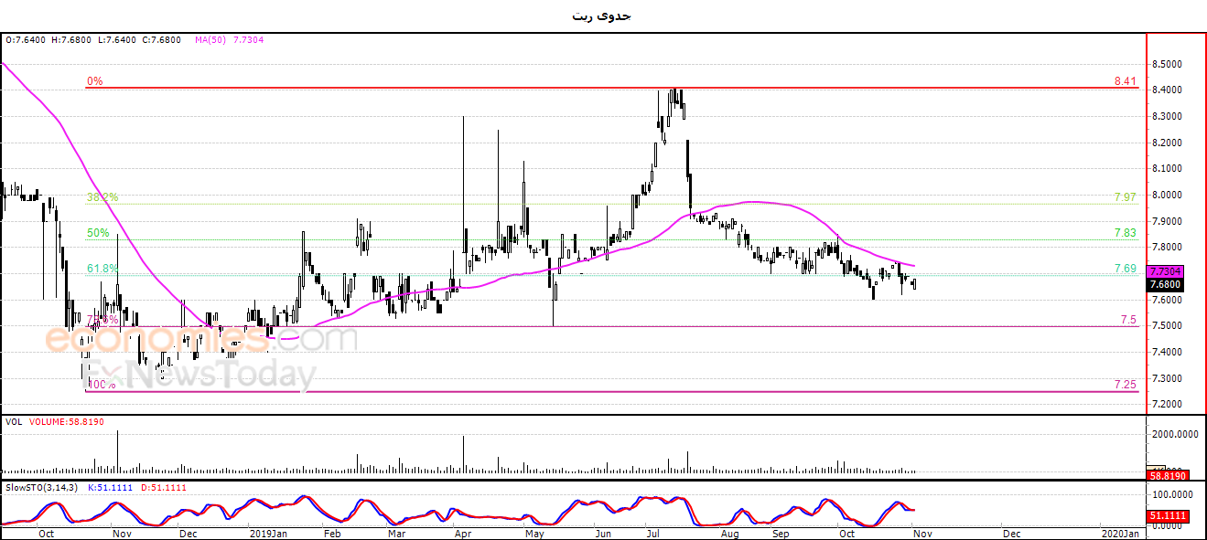The width and height of the screenshot is (1207, 540).
Task: Click the 61.8% Fibonacci level label
Action: 102,269
